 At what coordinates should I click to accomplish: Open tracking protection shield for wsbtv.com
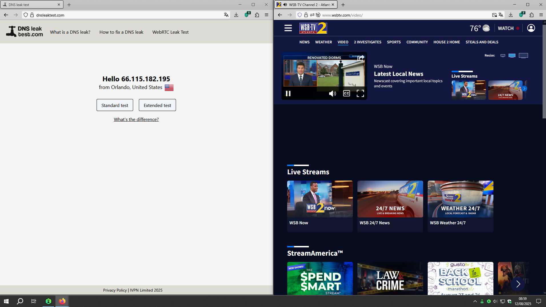[x=300, y=15]
